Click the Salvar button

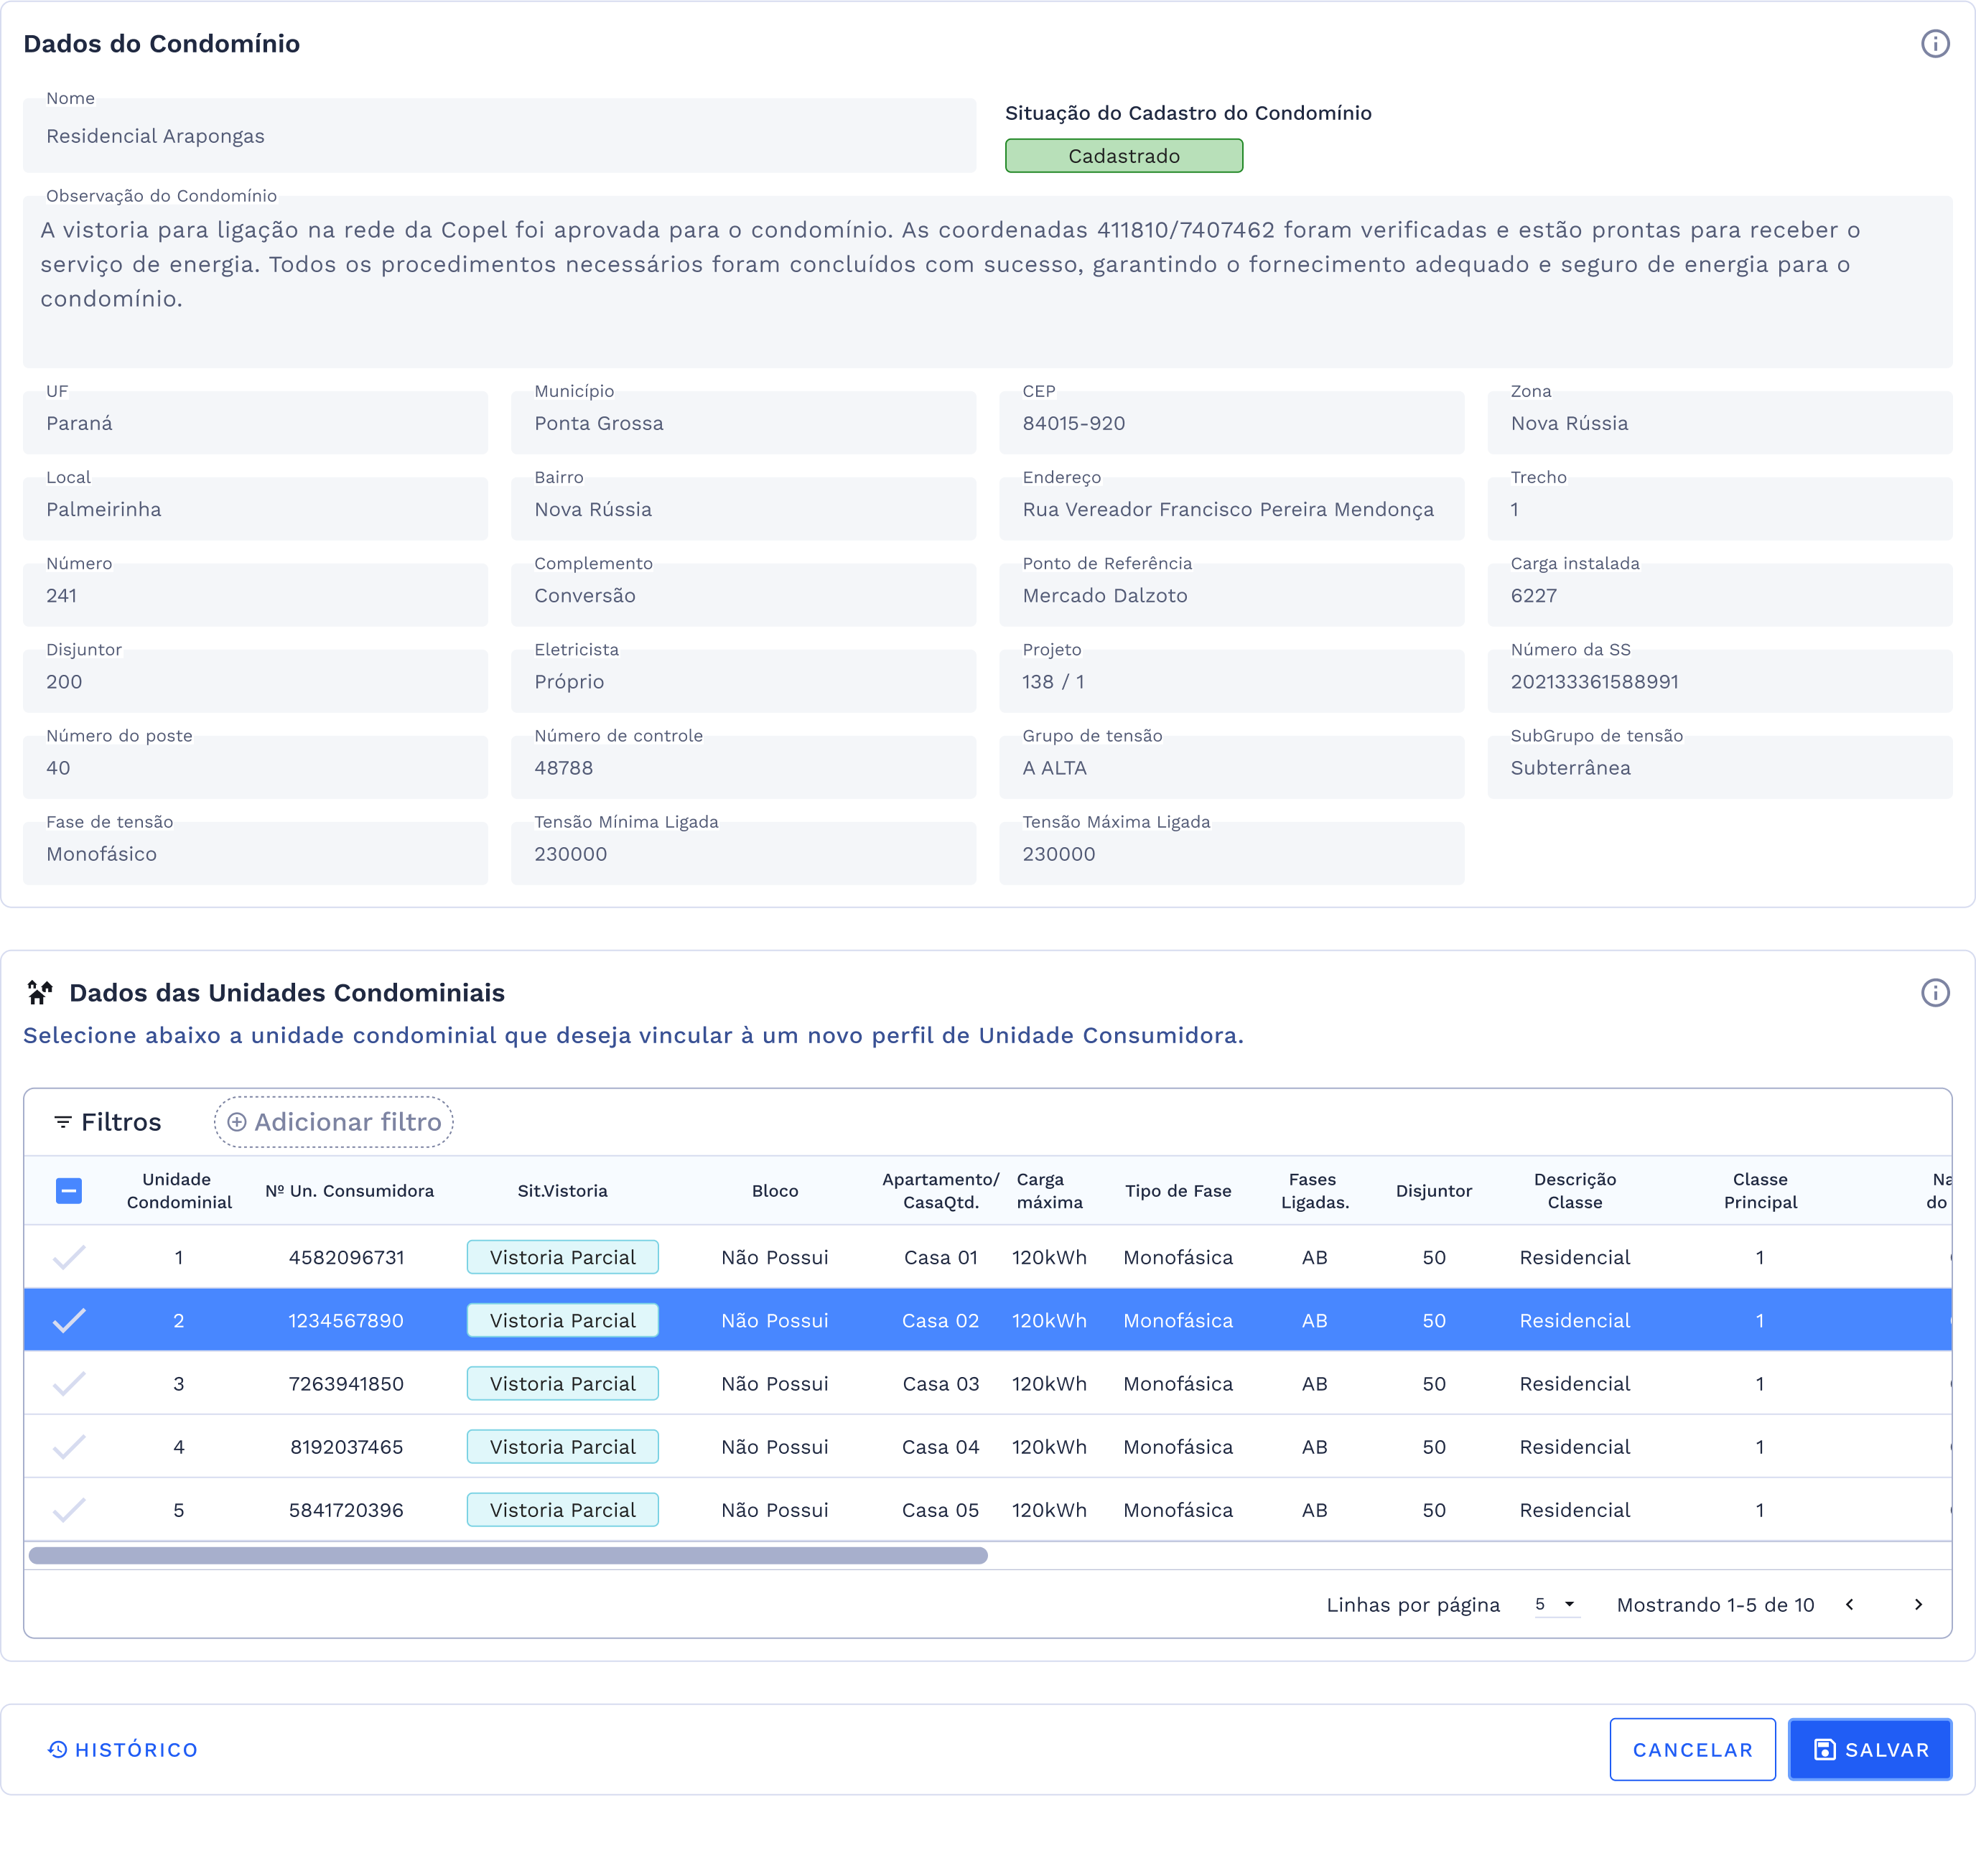pos(1869,1750)
